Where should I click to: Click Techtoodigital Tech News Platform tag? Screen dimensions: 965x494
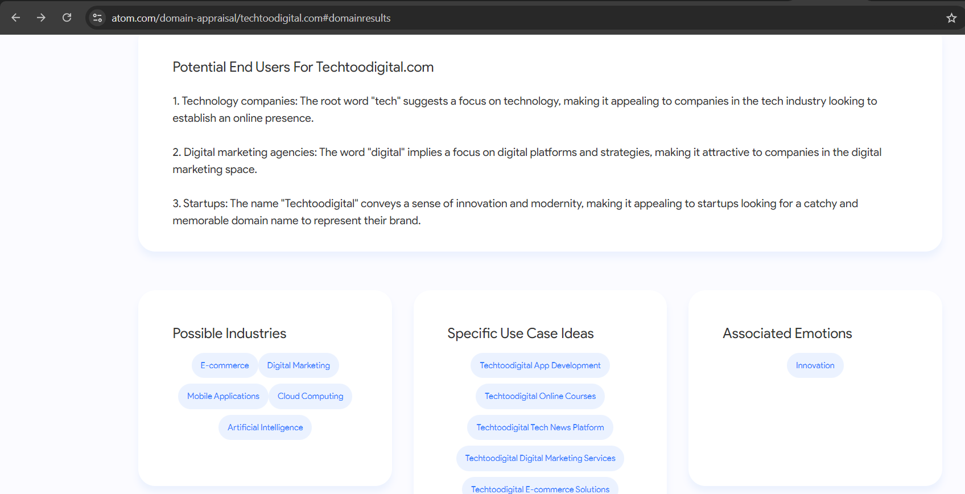tap(540, 427)
